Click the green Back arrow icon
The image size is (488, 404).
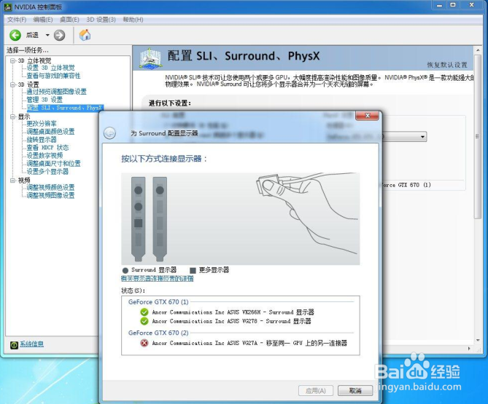tap(15, 35)
